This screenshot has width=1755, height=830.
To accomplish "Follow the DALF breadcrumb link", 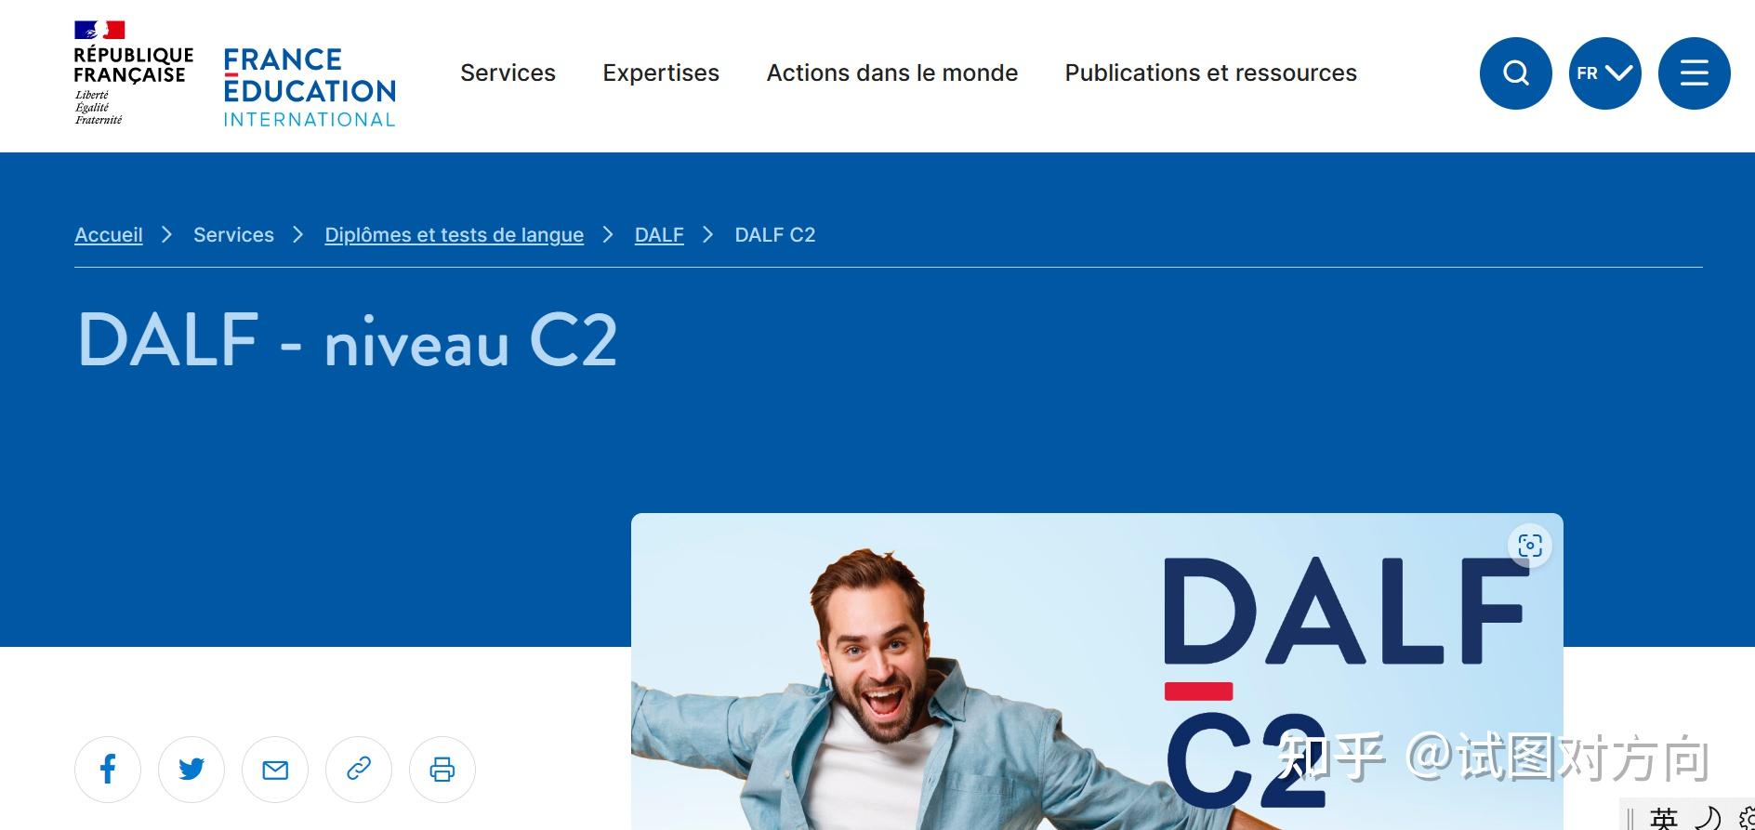I will pyautogui.click(x=659, y=235).
